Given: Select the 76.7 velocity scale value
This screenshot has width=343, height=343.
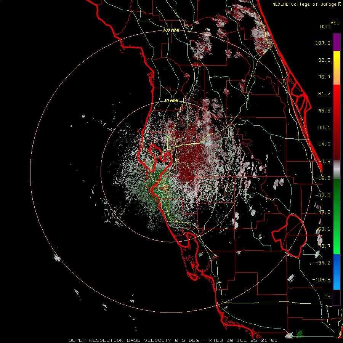Looking at the screenshot, I should coord(324,77).
